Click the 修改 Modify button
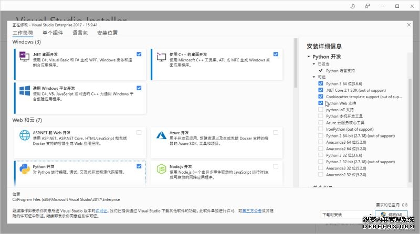The image size is (420, 234). pos(391,215)
